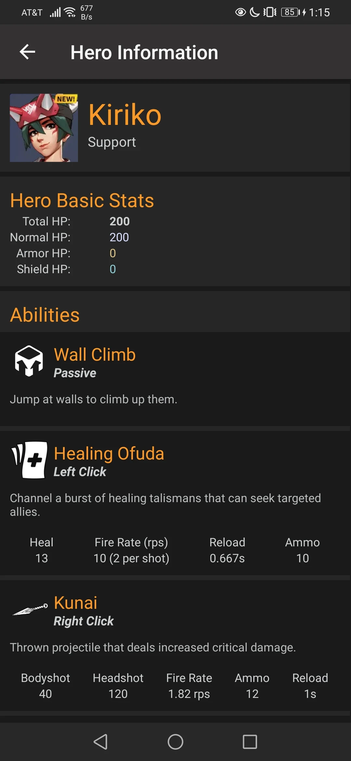Viewport: 351px width, 761px height.
Task: Tap the Total HP 200 value
Action: coord(120,221)
